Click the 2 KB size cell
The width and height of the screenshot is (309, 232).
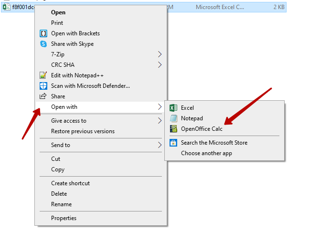coord(279,7)
